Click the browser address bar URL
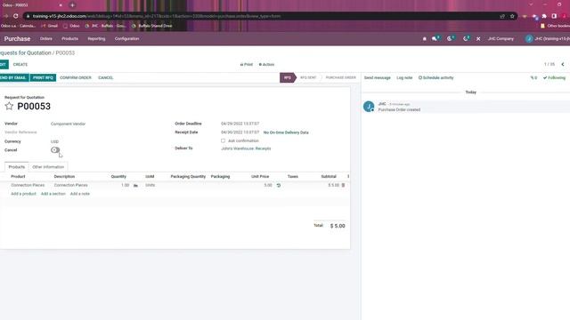 (157, 16)
